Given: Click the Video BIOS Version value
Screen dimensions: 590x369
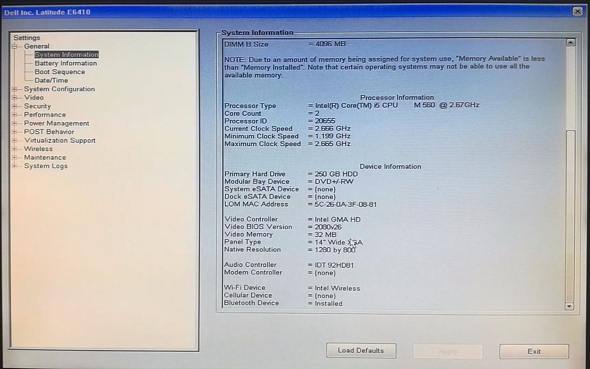Looking at the screenshot, I should (x=328, y=227).
